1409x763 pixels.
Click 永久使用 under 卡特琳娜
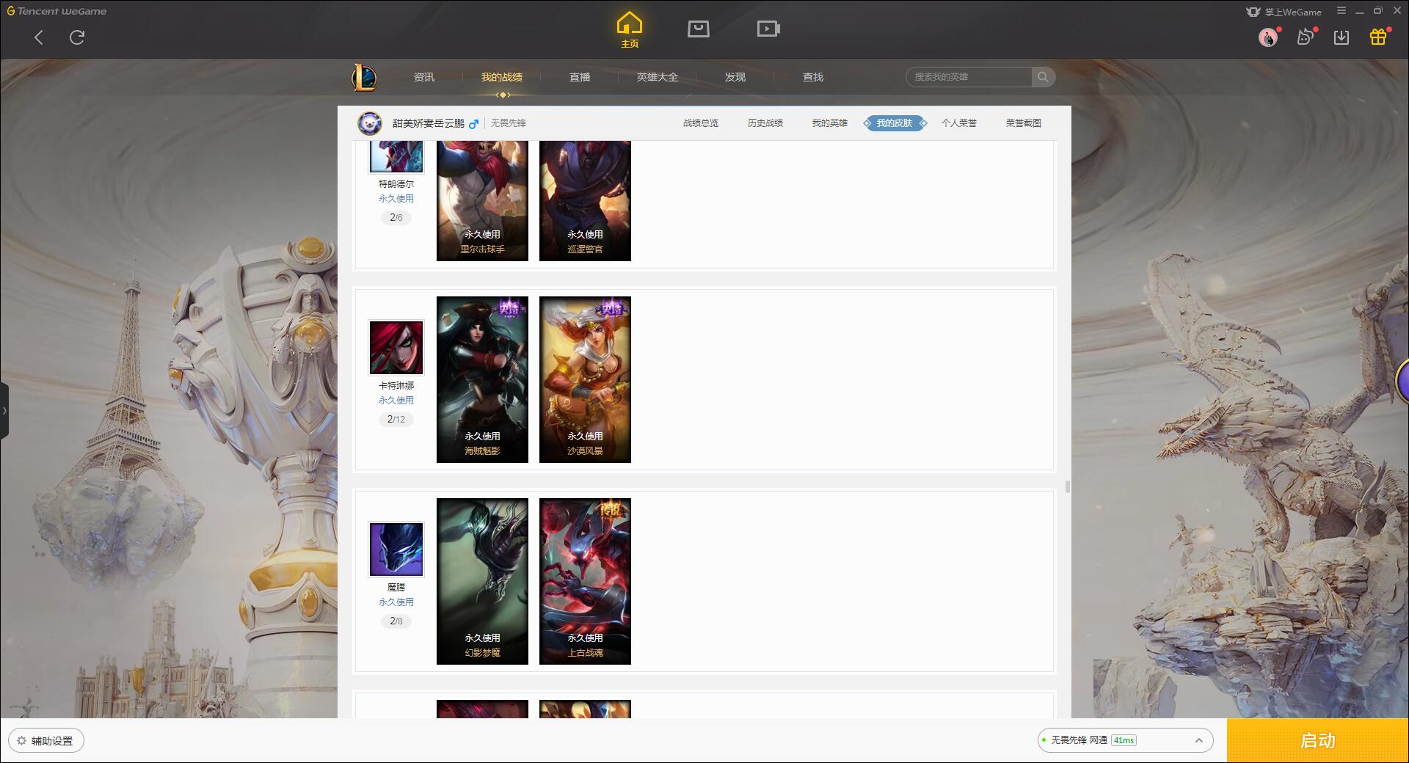[396, 401]
